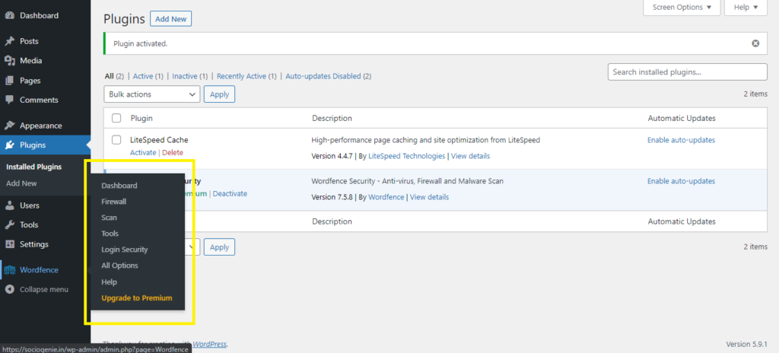The image size is (779, 353).
Task: Click the Appearance brush icon
Action: [x=9, y=126]
